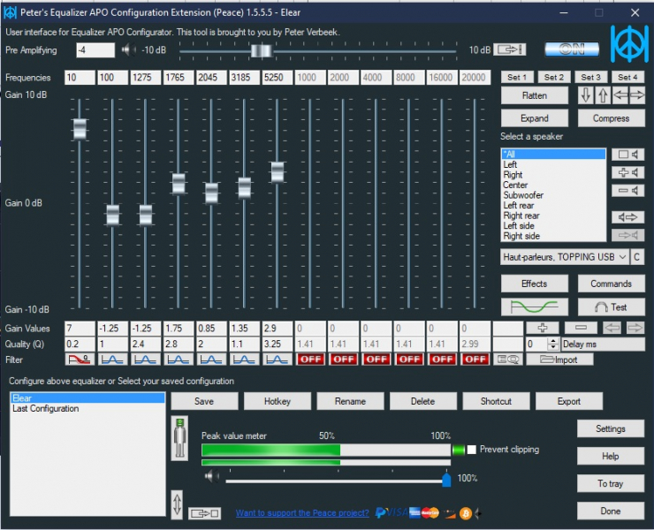Click the Export button
Image resolution: width=654 pixels, height=530 pixels.
[x=569, y=401]
